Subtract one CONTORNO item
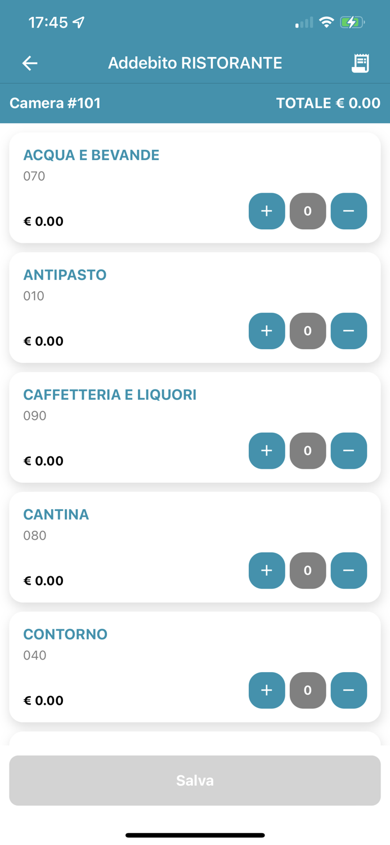This screenshot has width=390, height=845. (x=348, y=691)
